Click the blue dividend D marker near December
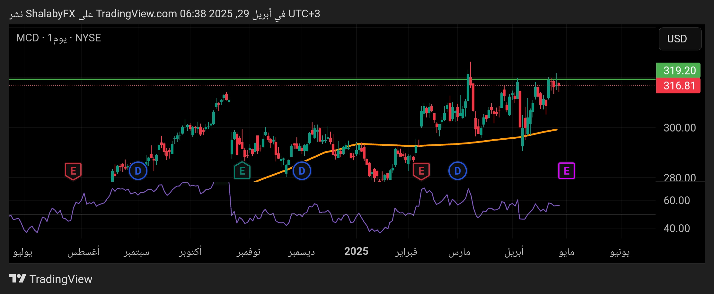The image size is (714, 294). coord(302,171)
